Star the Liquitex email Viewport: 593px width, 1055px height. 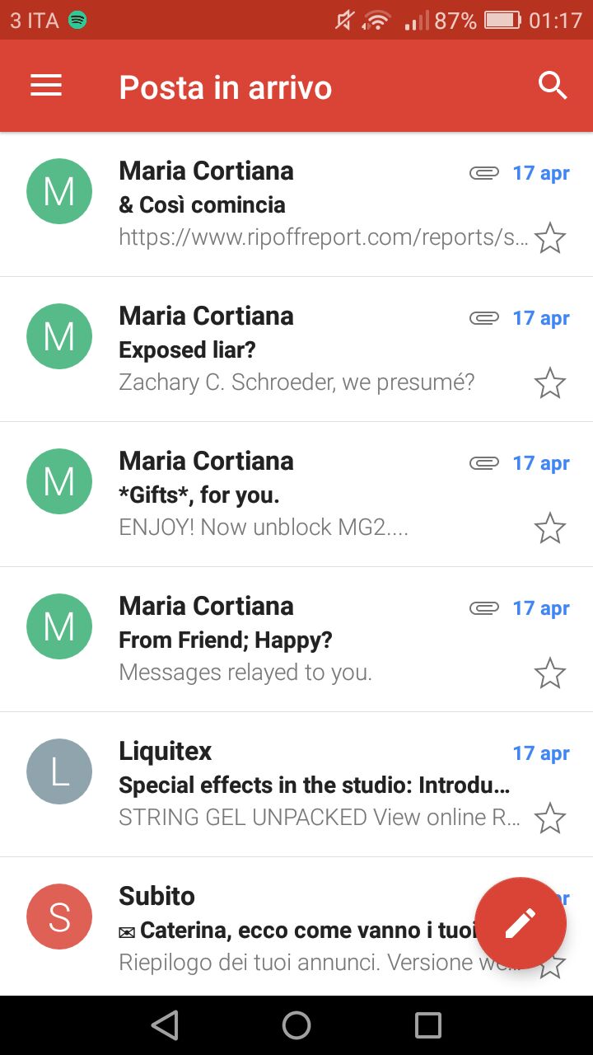pyautogui.click(x=550, y=818)
